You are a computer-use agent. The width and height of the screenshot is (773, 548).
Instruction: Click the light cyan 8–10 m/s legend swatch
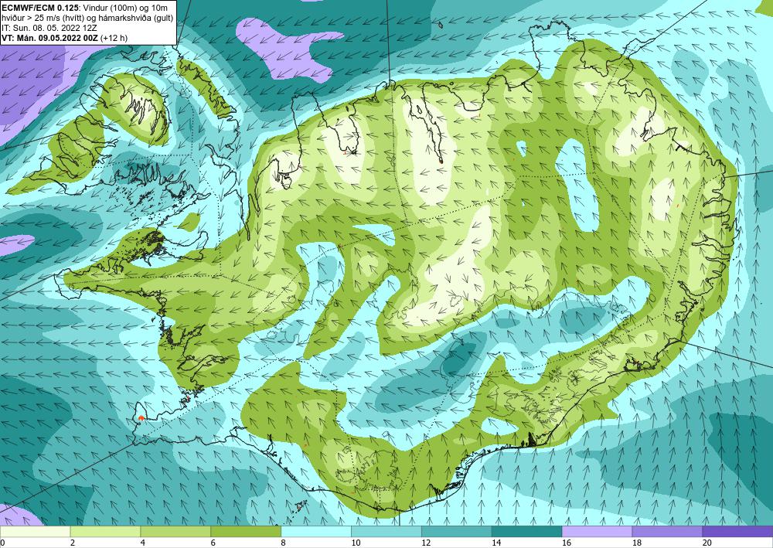(316, 532)
